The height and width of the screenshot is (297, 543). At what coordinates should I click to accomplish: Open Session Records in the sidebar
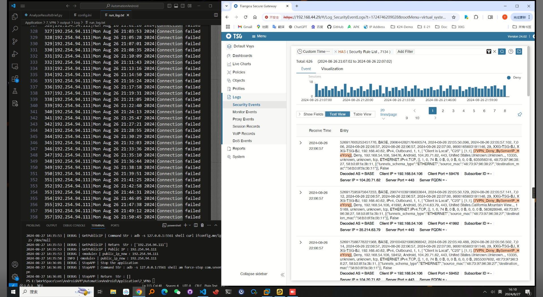tap(246, 126)
